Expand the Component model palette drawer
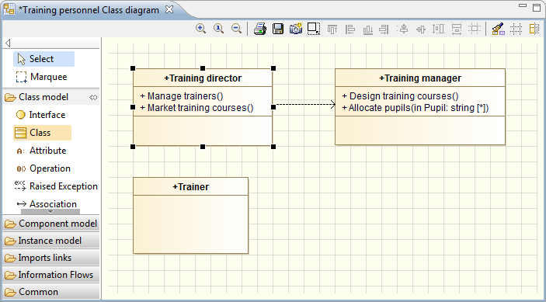Screen dimensions: 546x302 click(50, 224)
